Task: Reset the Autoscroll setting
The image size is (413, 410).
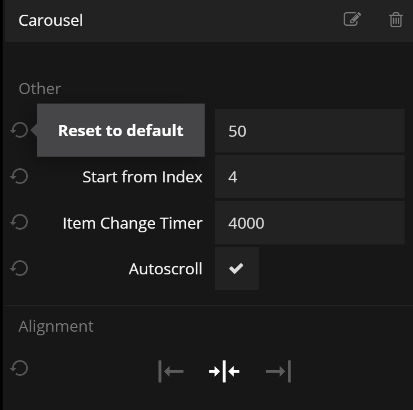Action: tap(19, 268)
